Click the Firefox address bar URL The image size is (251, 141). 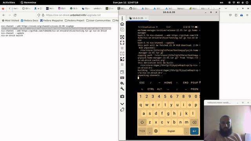73,15
